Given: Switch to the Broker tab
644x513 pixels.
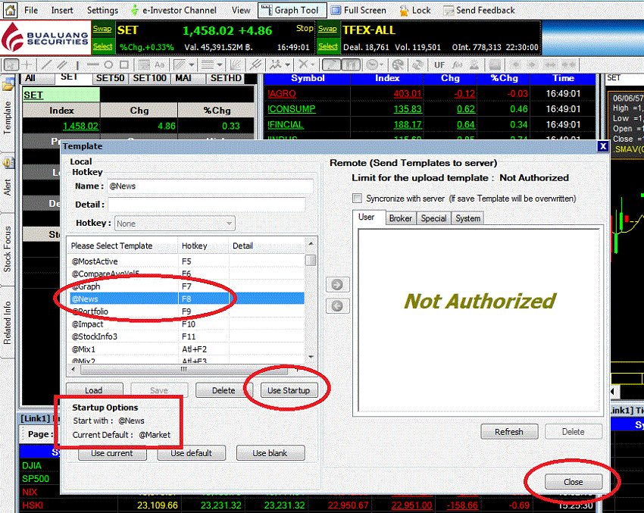Looking at the screenshot, I should pos(401,218).
